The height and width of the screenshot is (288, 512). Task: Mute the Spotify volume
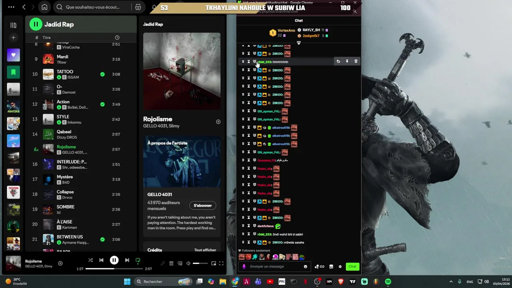(x=188, y=263)
